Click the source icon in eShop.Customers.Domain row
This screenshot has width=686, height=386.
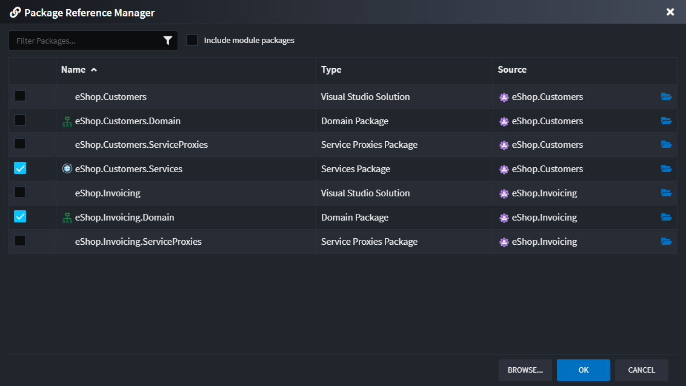coord(504,121)
